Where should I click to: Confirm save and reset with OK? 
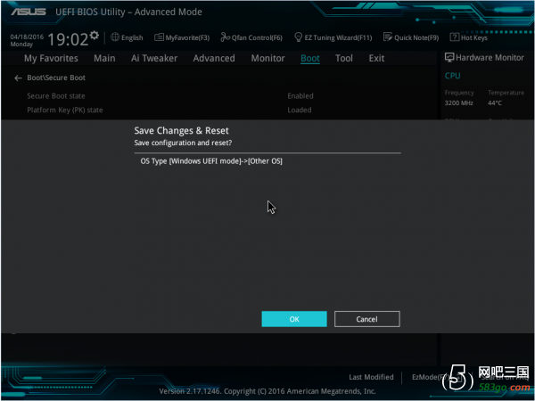coord(294,319)
